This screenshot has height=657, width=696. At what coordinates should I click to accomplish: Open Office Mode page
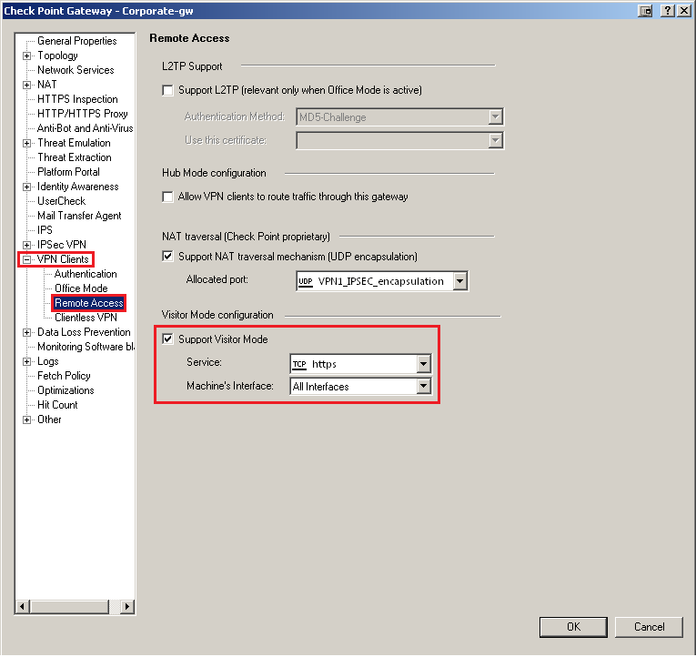tap(81, 288)
